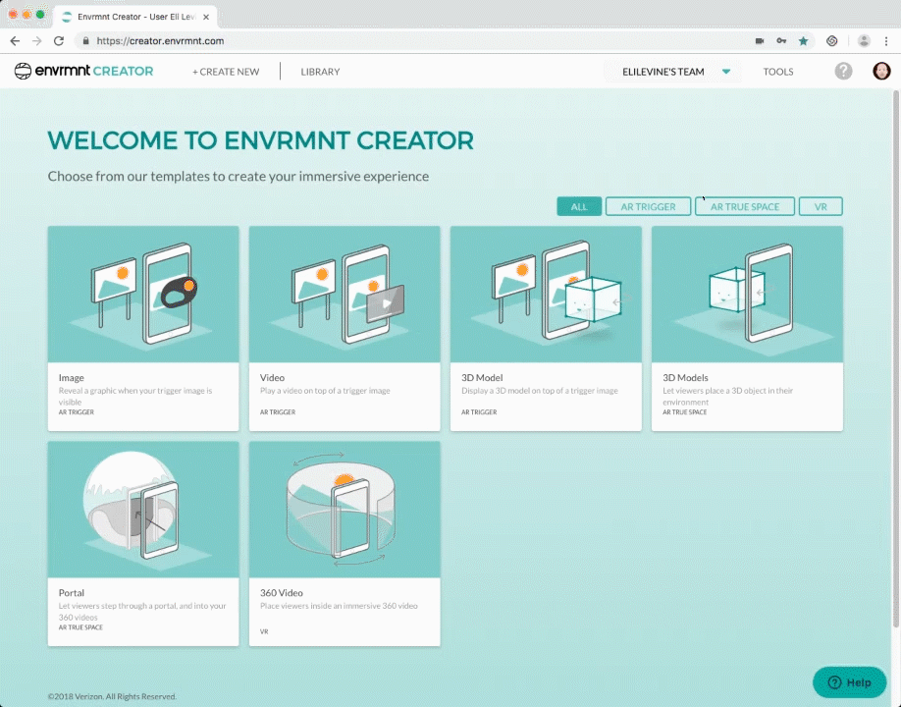Select the Portal template thumbnail
The height and width of the screenshot is (707, 901).
pyautogui.click(x=143, y=510)
